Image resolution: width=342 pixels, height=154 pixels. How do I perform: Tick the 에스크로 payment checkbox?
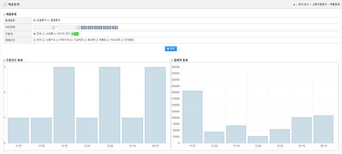coord(108,40)
